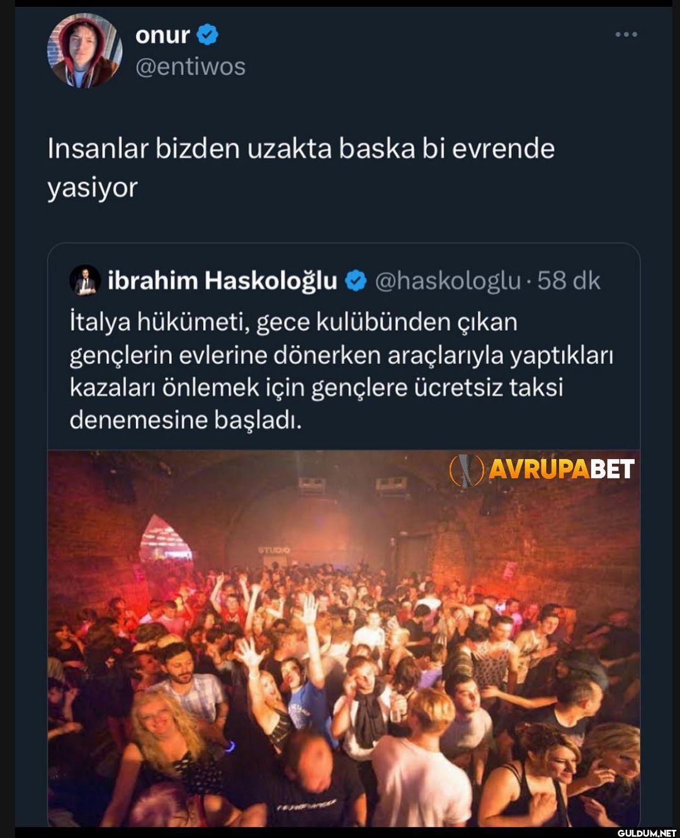Click onur's blue verified badge
680x838 pixels.
(208, 34)
